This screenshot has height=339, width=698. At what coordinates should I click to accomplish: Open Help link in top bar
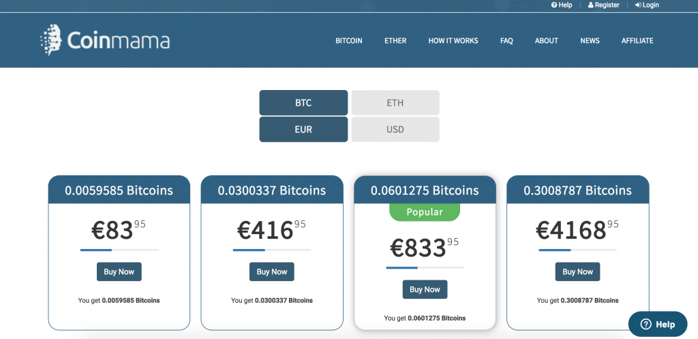(562, 5)
